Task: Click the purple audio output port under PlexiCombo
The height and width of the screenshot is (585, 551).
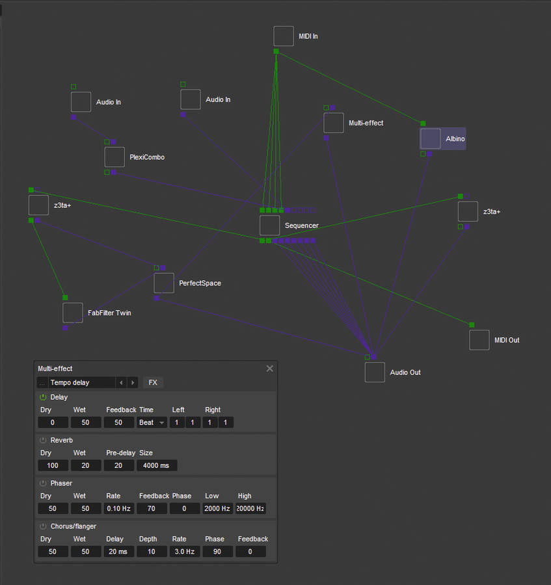Action: [x=113, y=172]
